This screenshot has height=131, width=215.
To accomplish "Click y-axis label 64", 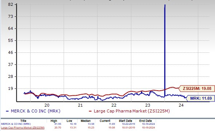I will (x=11, y=28).
